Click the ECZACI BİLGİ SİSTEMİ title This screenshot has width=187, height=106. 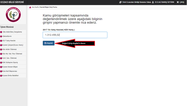12,2
